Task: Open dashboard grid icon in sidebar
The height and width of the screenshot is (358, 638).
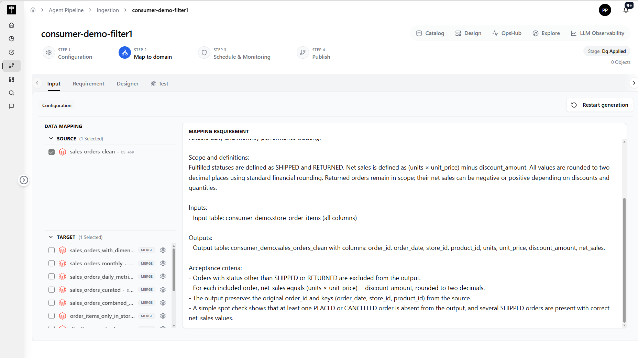Action: click(x=11, y=79)
